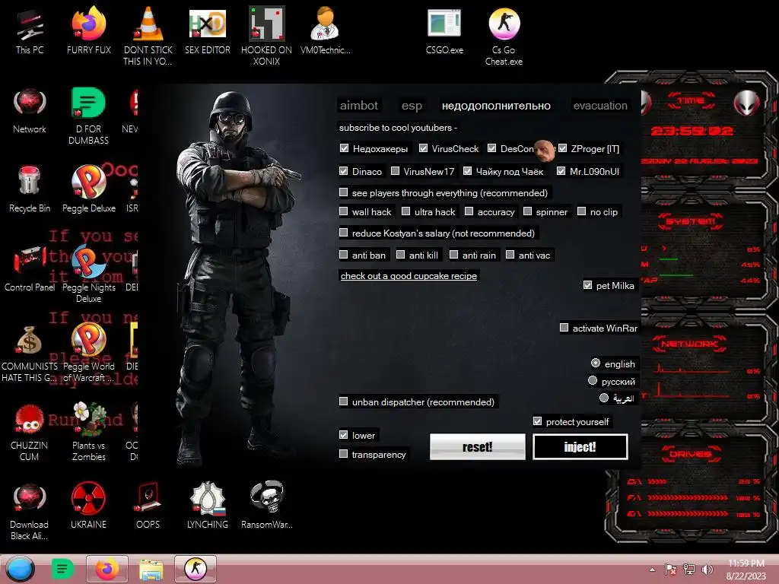Uncheck the protect yourself checkbox
Image resolution: width=779 pixels, height=584 pixels.
[x=538, y=421]
